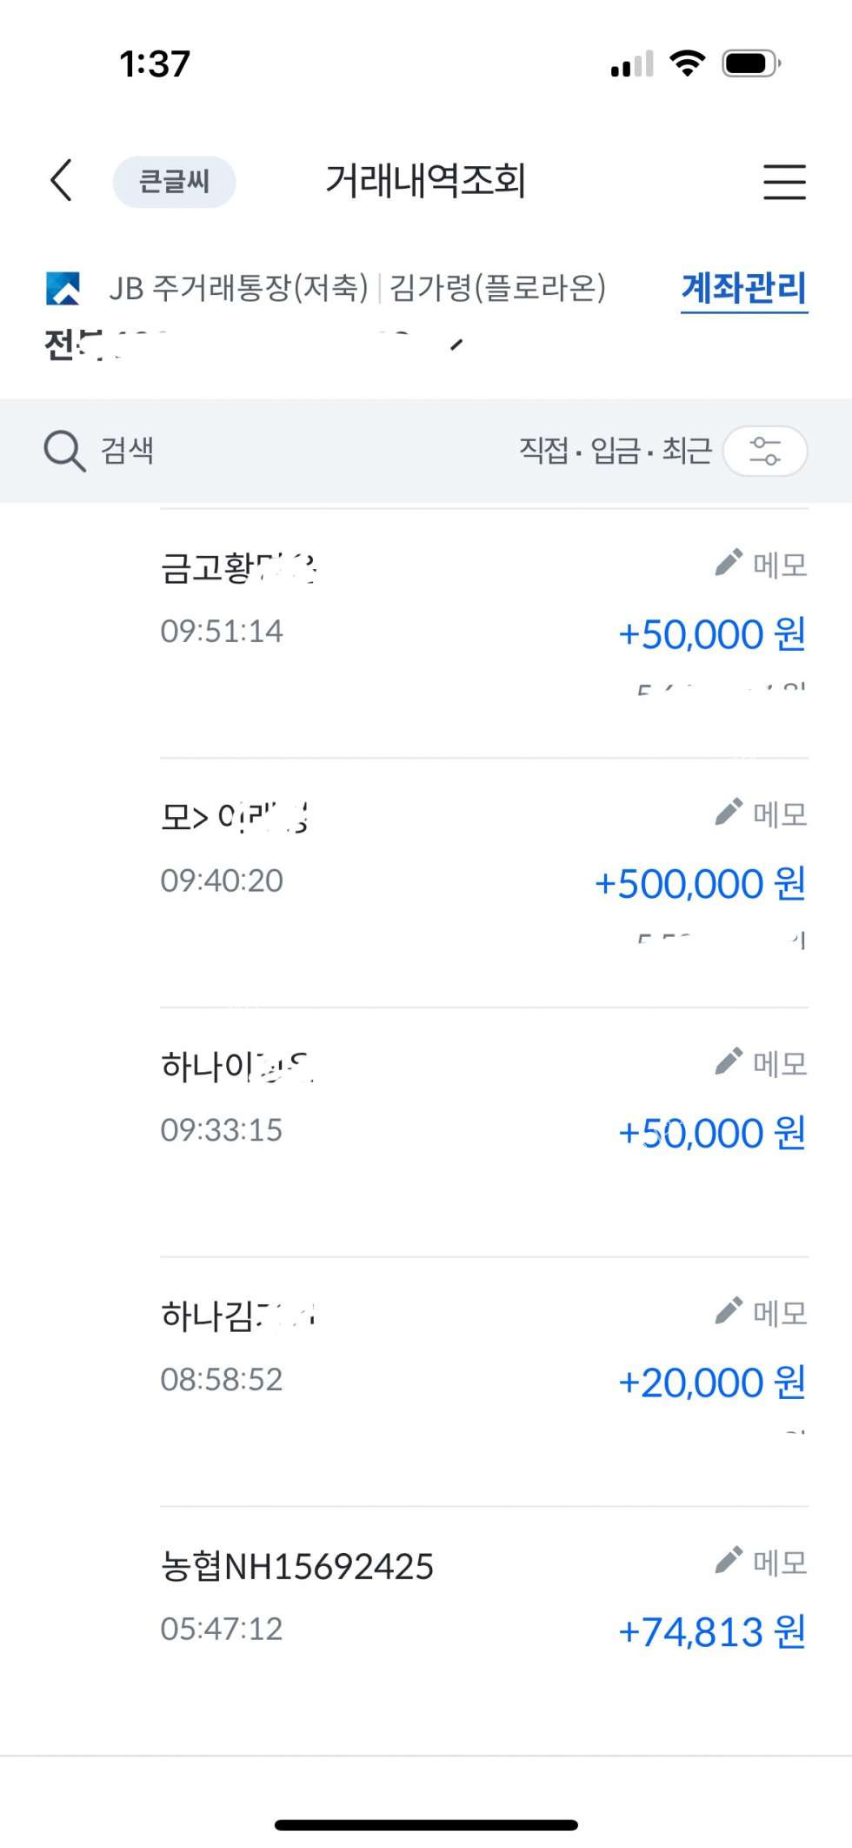Tap the 거래내역조회 page title
The image size is (852, 1848).
425,181
